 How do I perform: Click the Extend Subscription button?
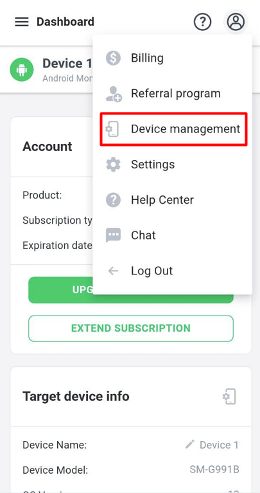pos(131,328)
